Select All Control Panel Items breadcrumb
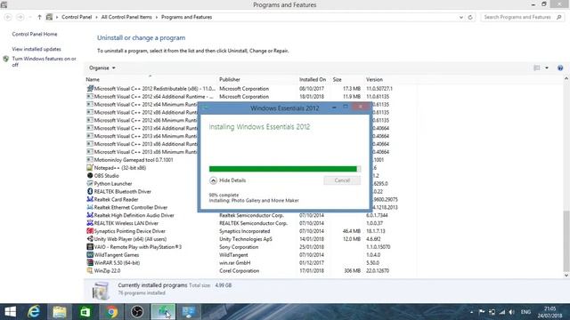Image resolution: width=570 pixels, height=320 pixels. (126, 17)
